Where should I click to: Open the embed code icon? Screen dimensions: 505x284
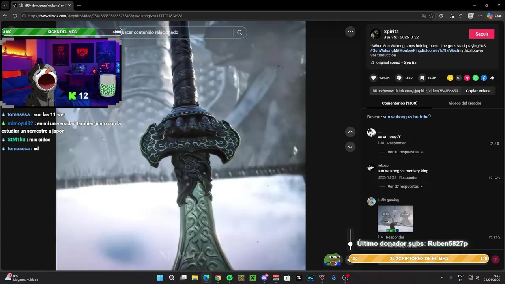point(458,78)
